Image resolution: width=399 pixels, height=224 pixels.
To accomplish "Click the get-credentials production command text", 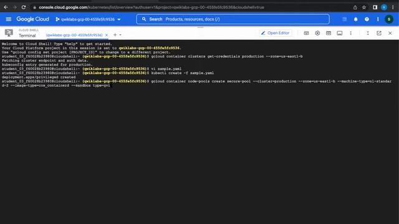I will click(x=227, y=57).
